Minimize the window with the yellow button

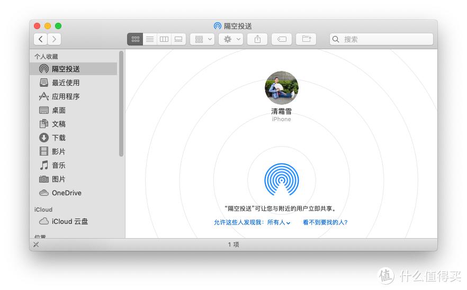48,26
